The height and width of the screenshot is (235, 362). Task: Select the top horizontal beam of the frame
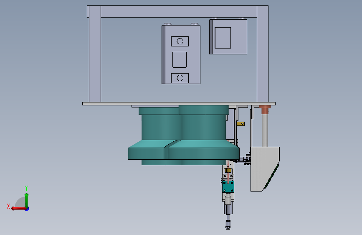[x=179, y=12]
